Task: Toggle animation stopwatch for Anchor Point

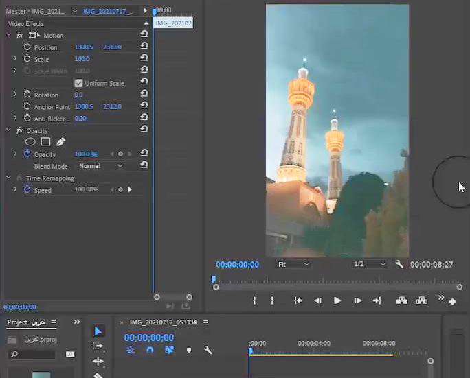Action: (27, 106)
